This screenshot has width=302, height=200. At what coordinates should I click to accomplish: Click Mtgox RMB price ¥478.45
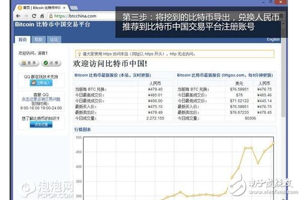(x=264, y=113)
